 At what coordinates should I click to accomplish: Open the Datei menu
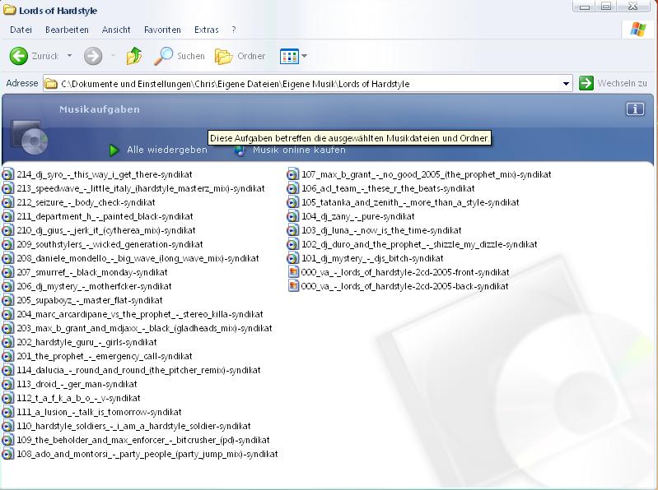pos(21,30)
